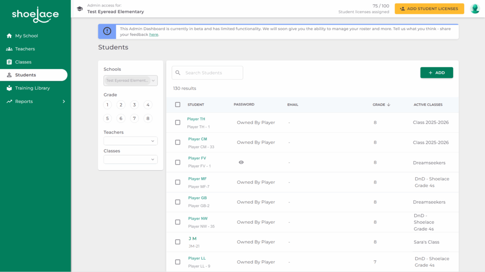Click the ADD STUDENT LICENSES button
485x272 pixels.
tap(429, 8)
